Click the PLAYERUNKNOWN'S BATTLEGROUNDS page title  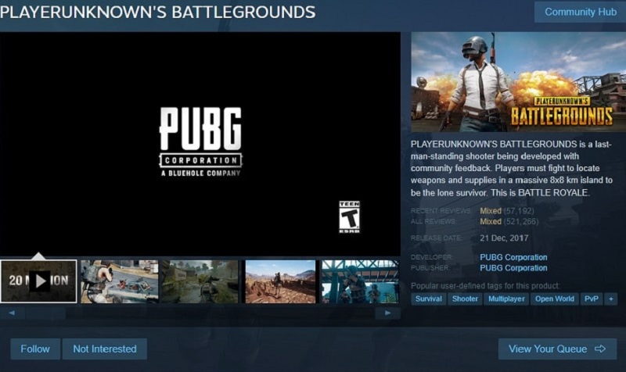(158, 12)
